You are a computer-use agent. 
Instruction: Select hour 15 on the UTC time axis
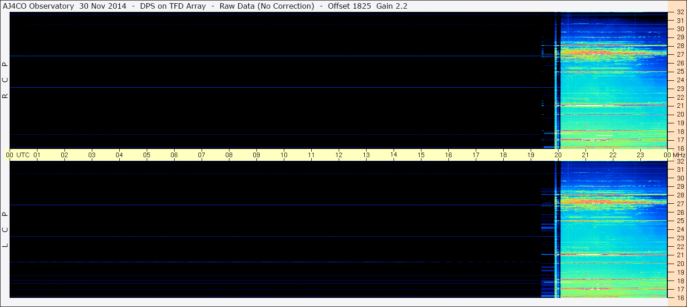(x=421, y=155)
